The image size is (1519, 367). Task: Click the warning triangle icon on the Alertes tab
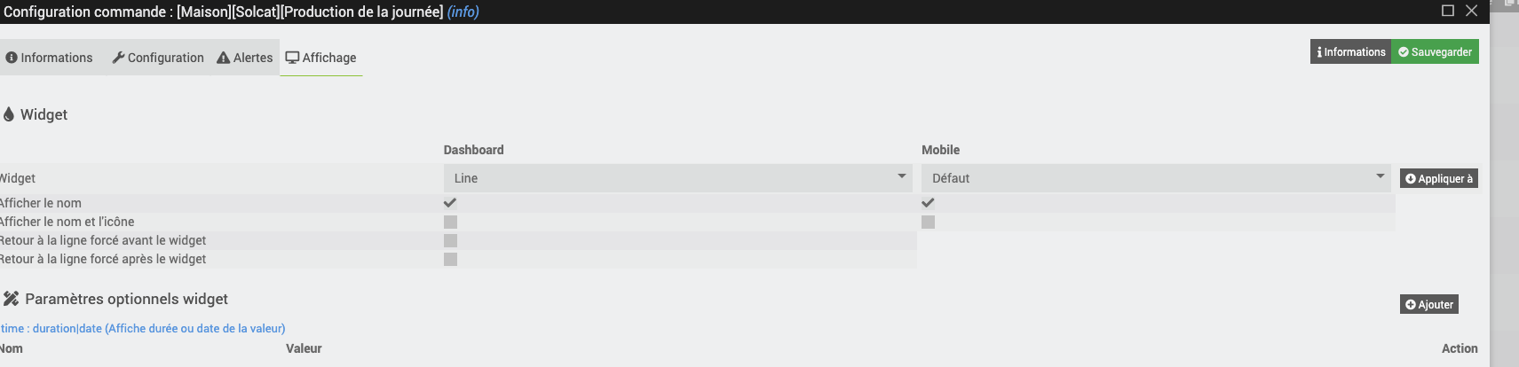tap(224, 58)
